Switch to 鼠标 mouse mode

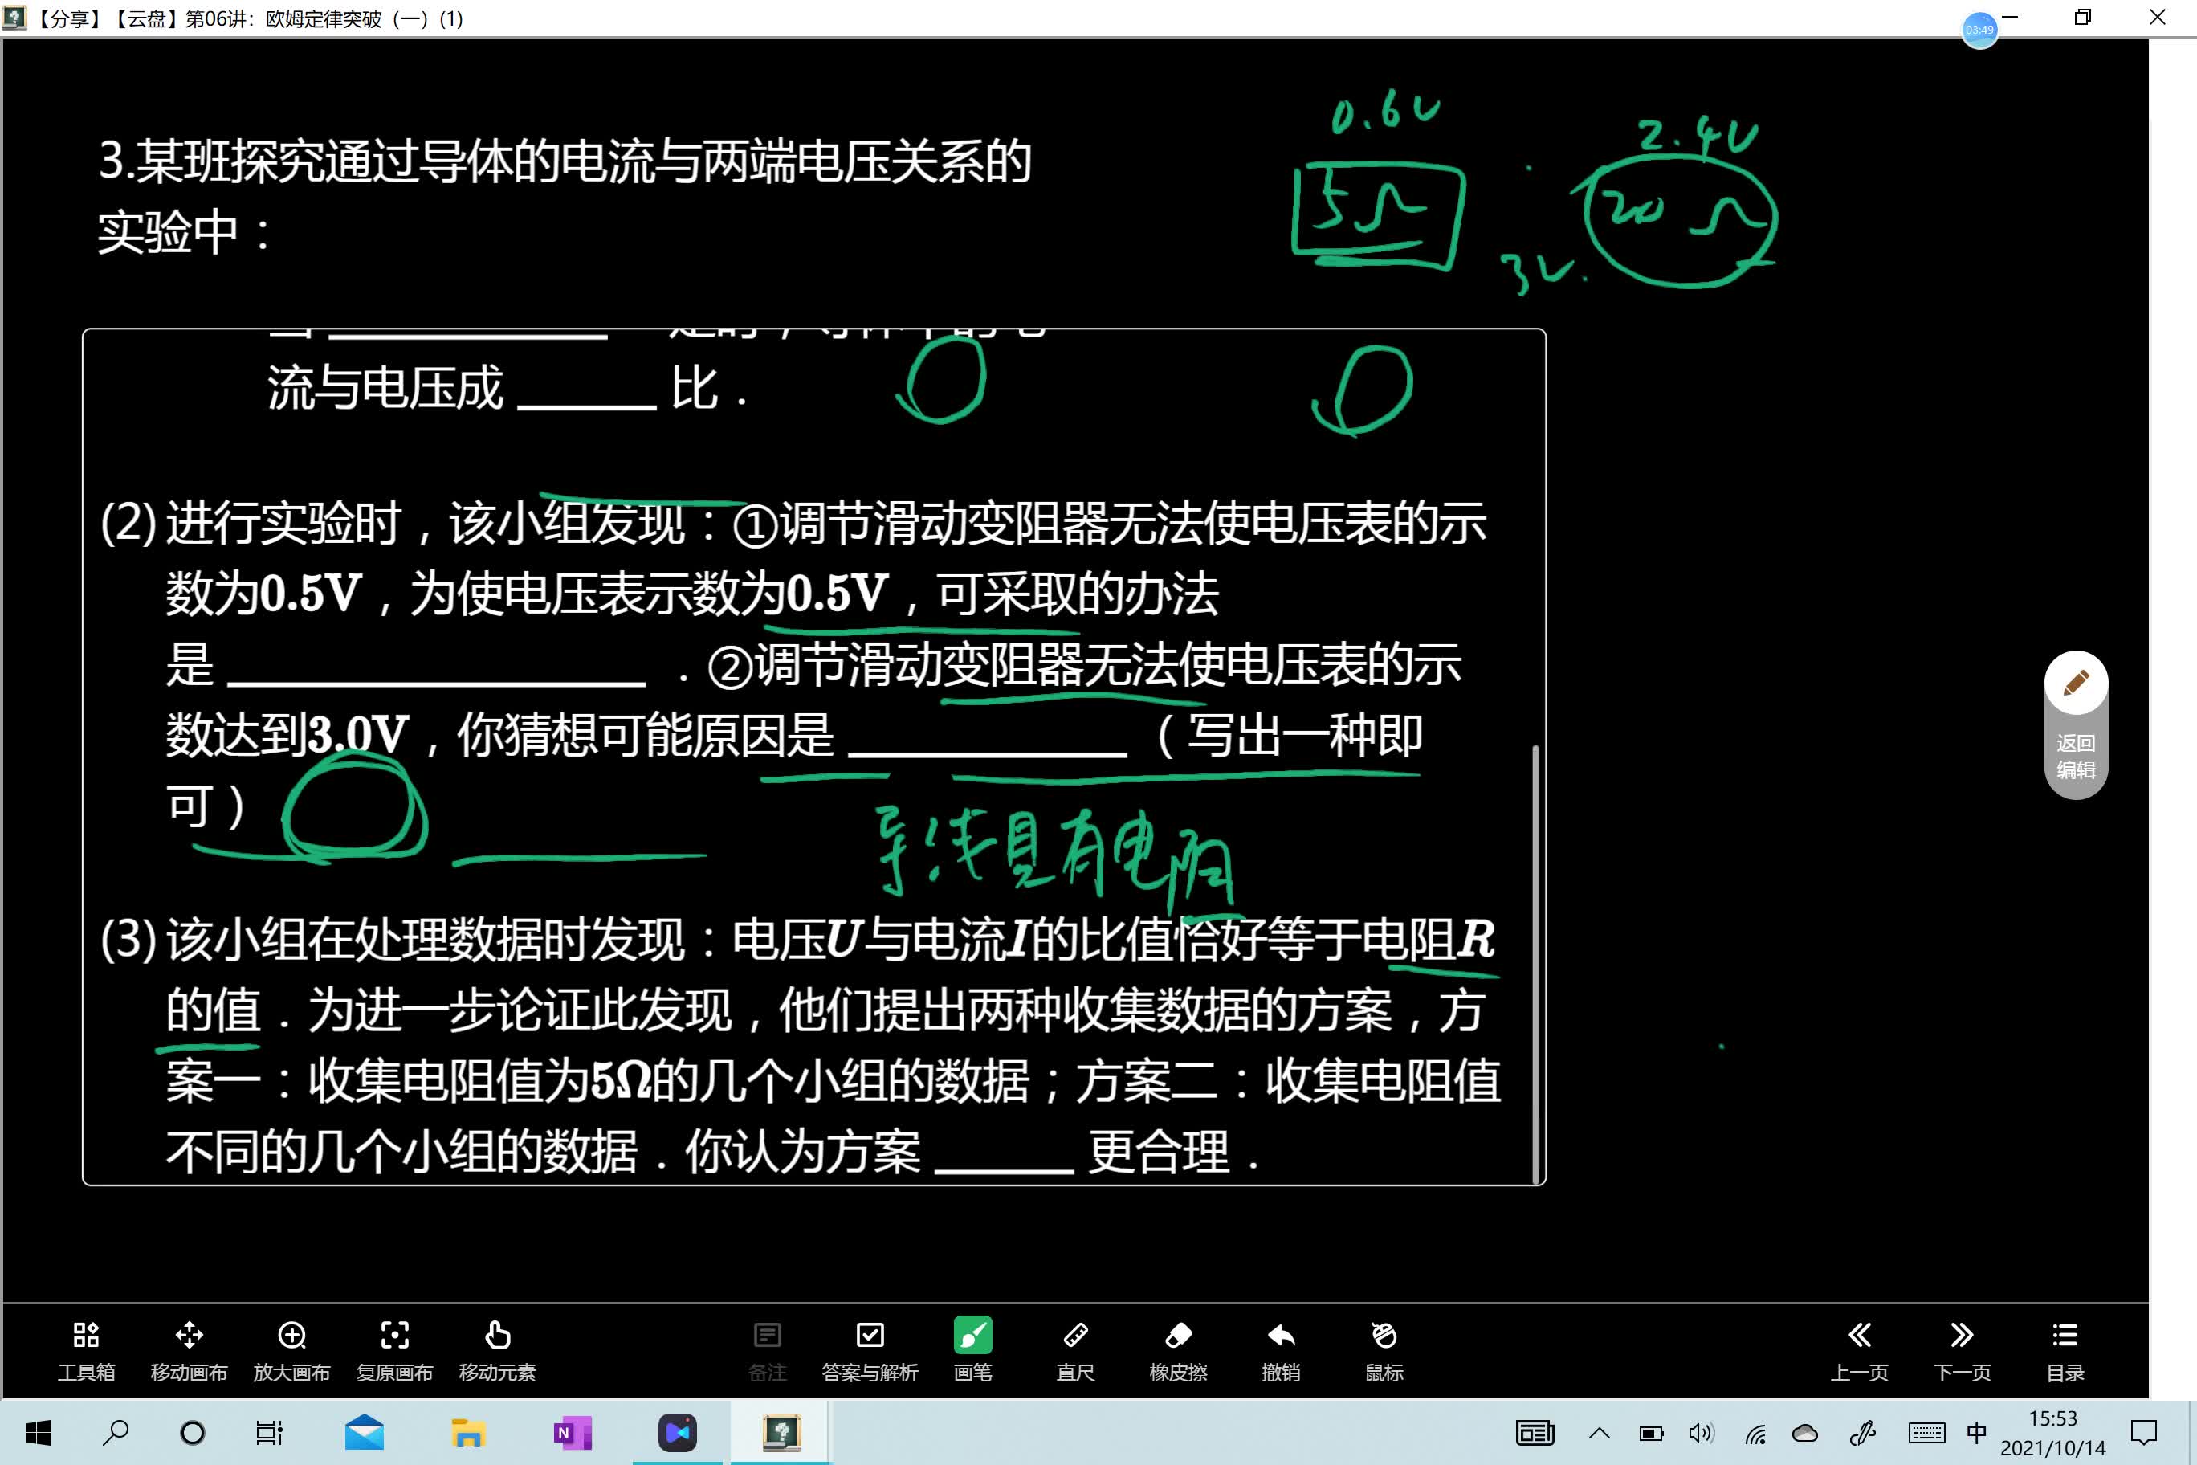[1384, 1349]
